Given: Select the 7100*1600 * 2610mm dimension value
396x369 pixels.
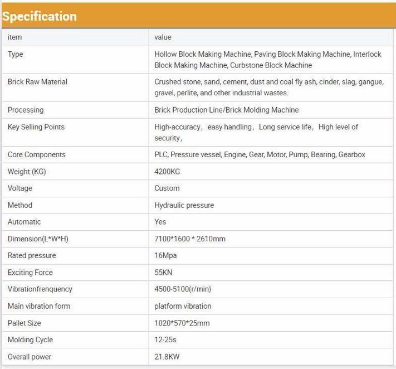Looking at the screenshot, I should [190, 239].
